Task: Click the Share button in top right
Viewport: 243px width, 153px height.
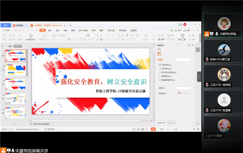Action: click(x=186, y=30)
